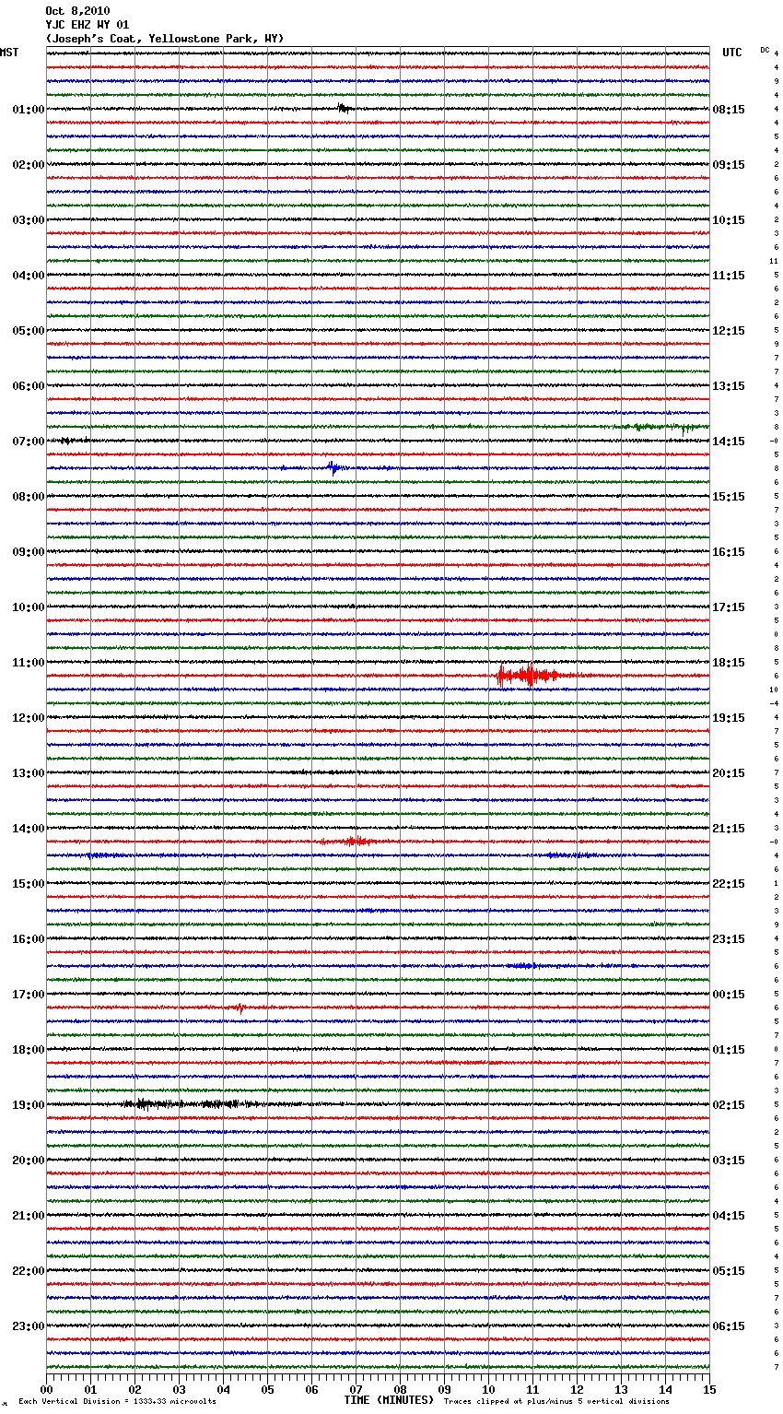783x1414 pixels.
Task: Click the date header 'Oct 8,2010'
Action: coord(77,11)
